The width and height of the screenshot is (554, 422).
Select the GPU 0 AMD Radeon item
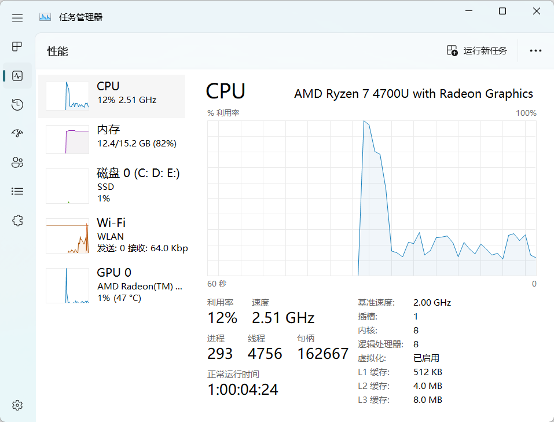click(112, 285)
